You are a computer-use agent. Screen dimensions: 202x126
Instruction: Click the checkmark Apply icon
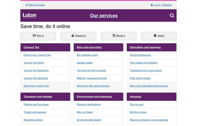pos(155,36)
